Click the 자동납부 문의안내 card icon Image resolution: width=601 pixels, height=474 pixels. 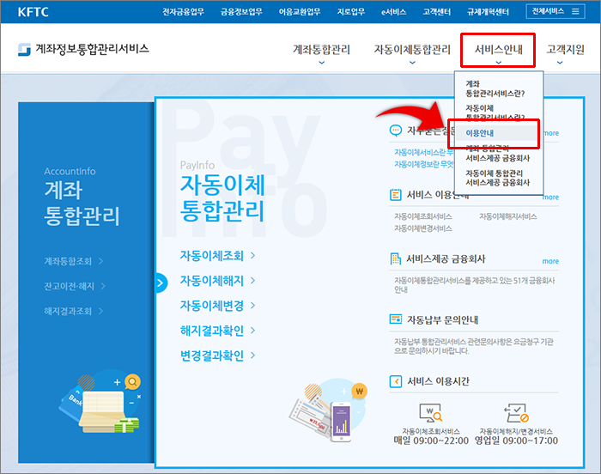pyautogui.click(x=396, y=319)
